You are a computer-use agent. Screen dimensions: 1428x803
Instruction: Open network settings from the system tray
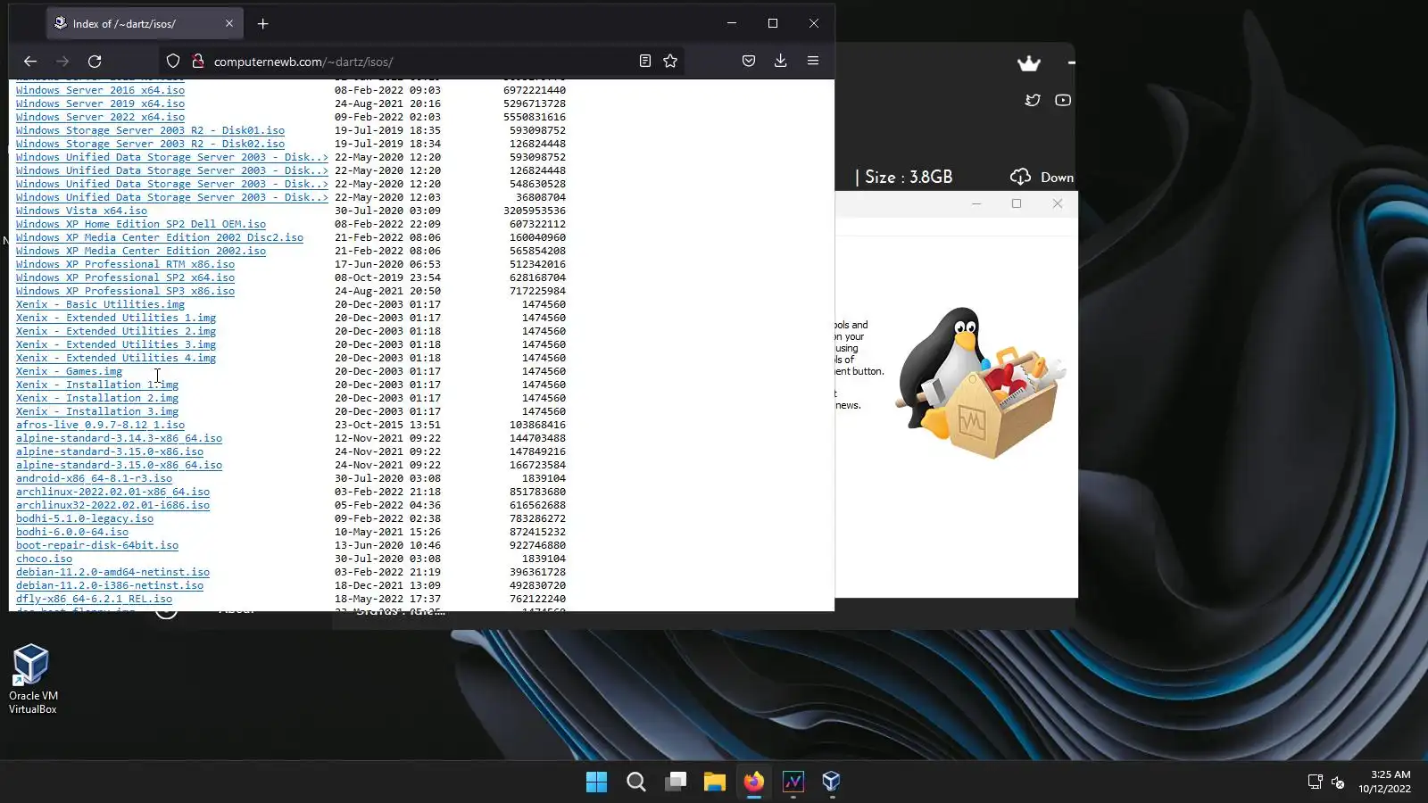tap(1315, 782)
